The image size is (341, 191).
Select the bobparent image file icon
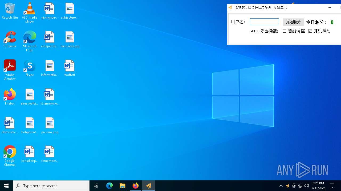point(30,125)
